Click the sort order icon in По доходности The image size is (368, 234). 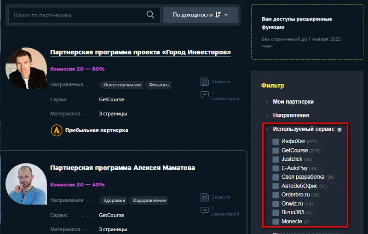pos(218,15)
